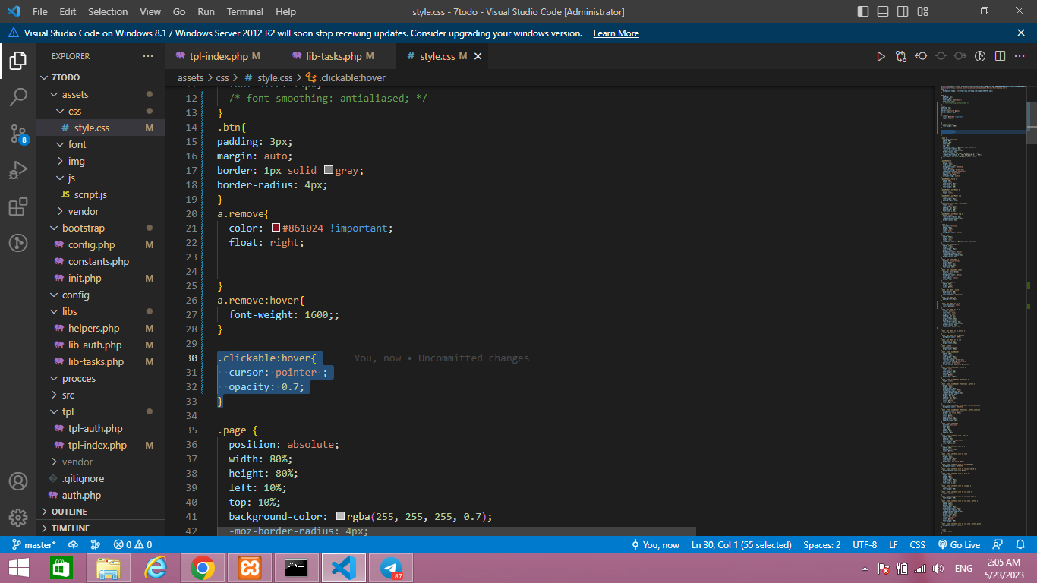Click the master* branch in status bar

[34, 545]
